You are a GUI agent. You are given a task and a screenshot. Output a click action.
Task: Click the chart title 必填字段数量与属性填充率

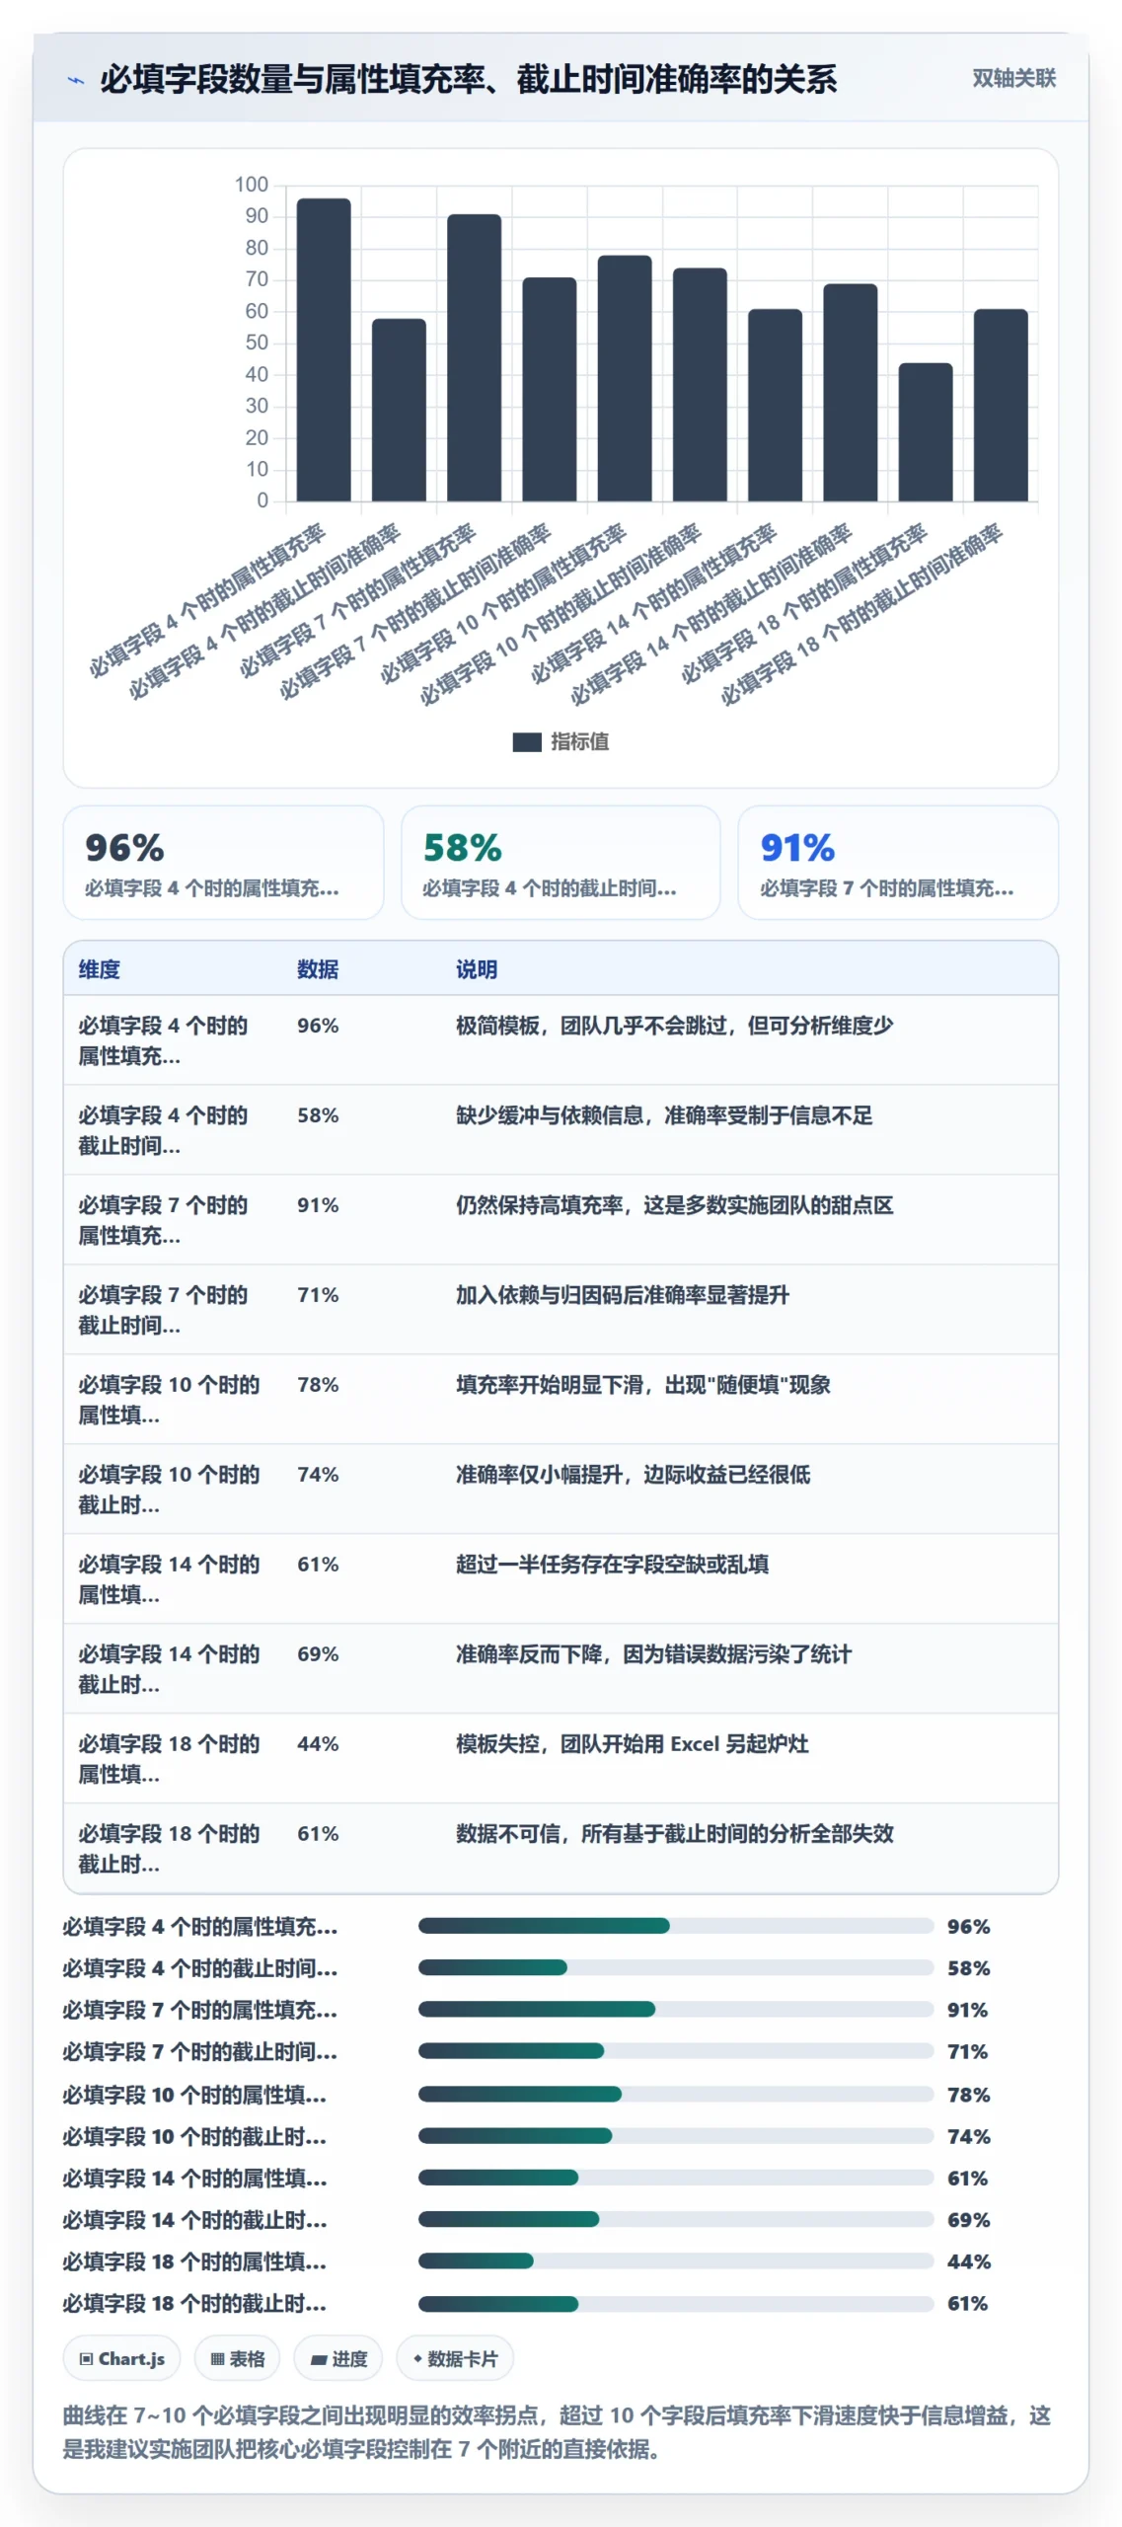(x=469, y=79)
